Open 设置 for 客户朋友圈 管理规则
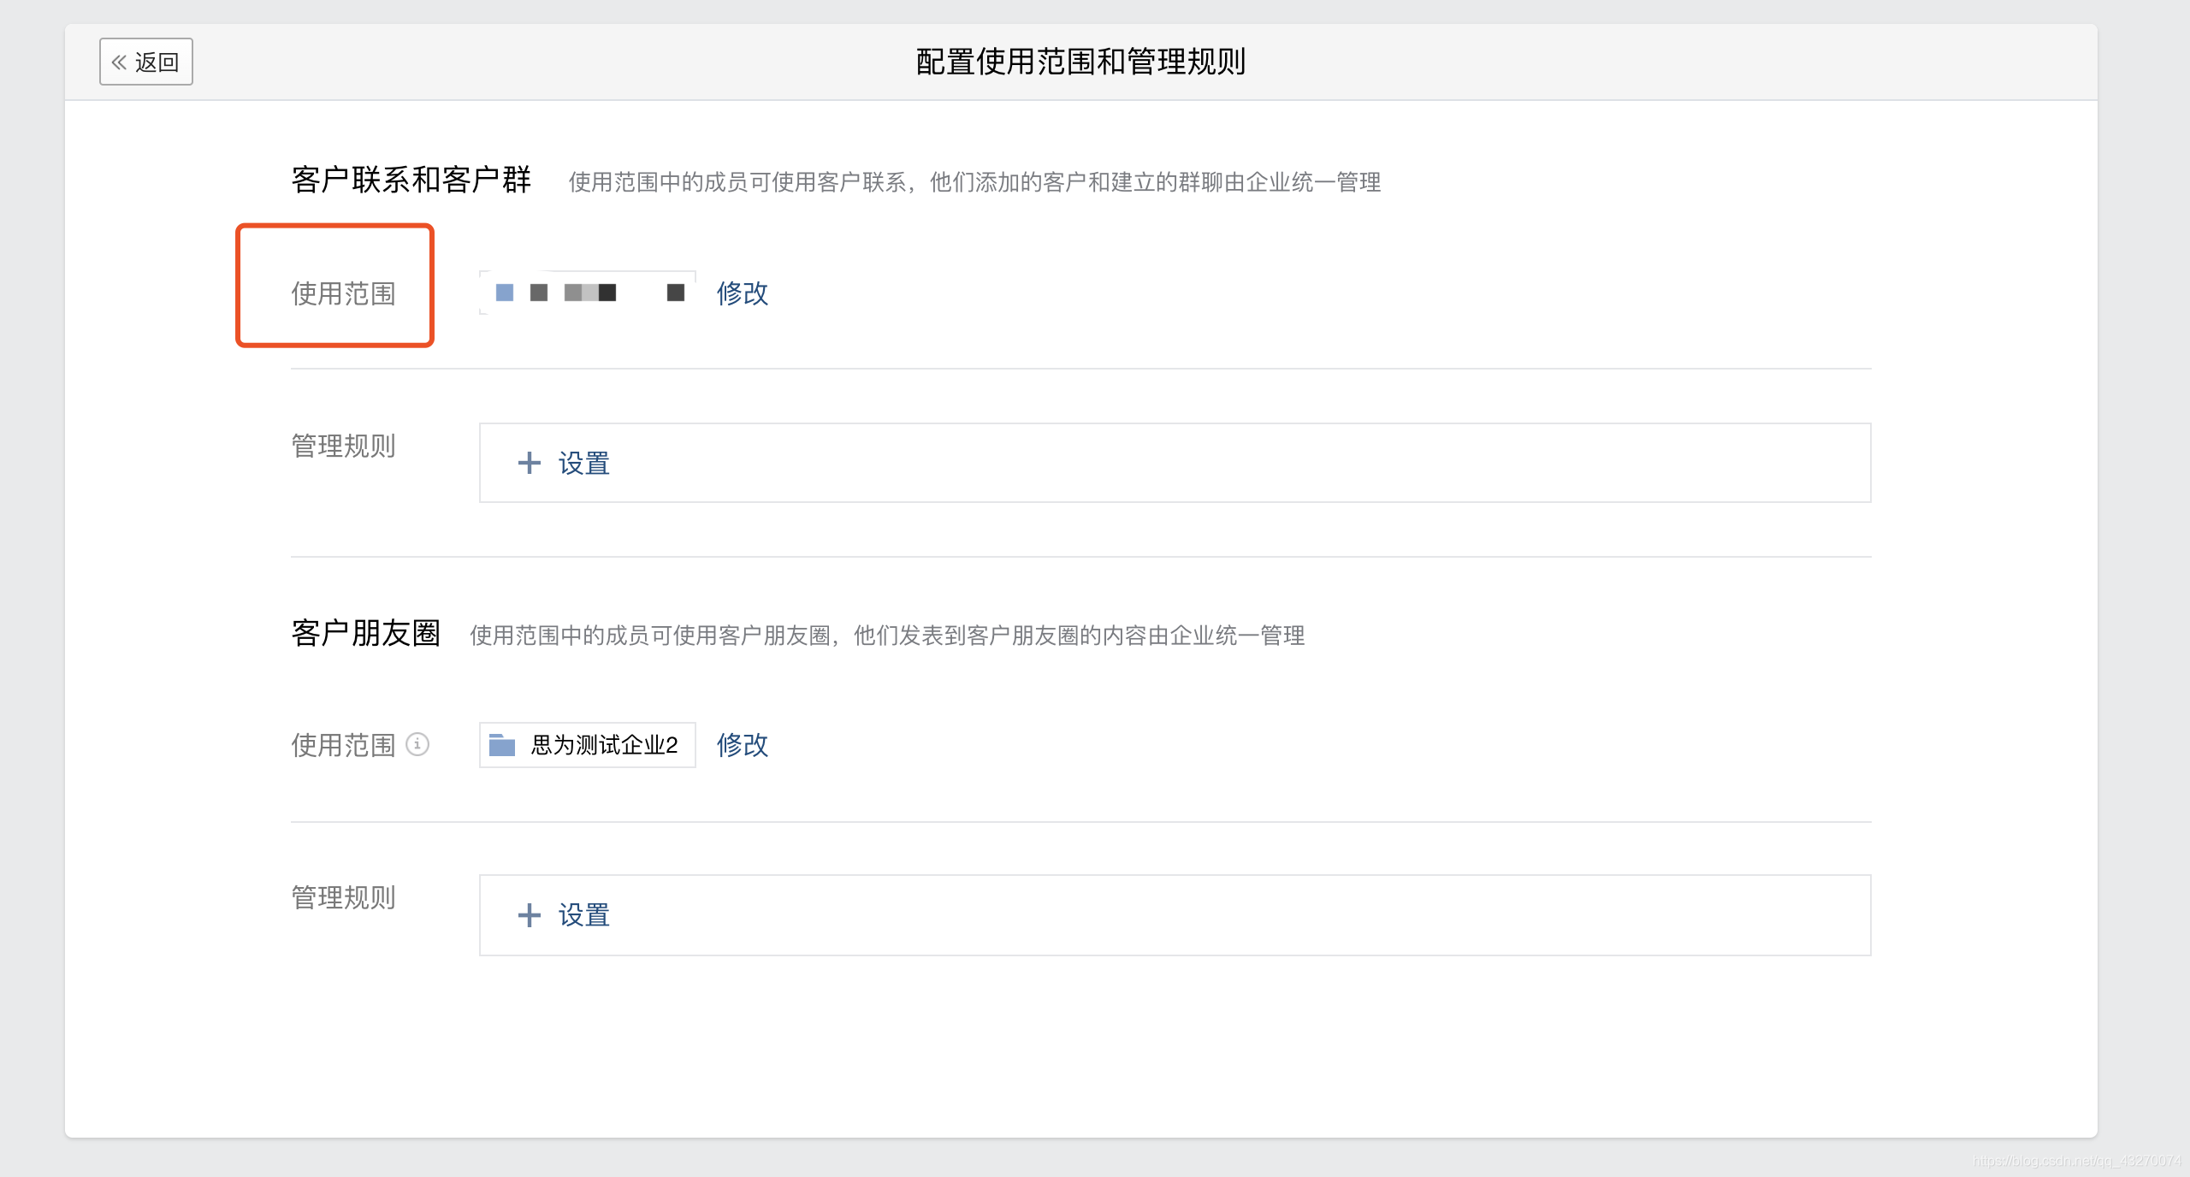The height and width of the screenshot is (1177, 2190). click(x=583, y=915)
